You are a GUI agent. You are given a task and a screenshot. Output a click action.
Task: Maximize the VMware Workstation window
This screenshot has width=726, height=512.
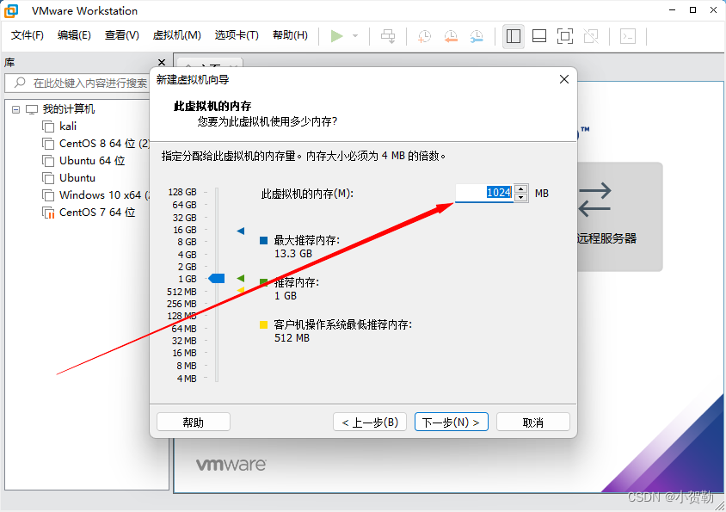coord(692,10)
